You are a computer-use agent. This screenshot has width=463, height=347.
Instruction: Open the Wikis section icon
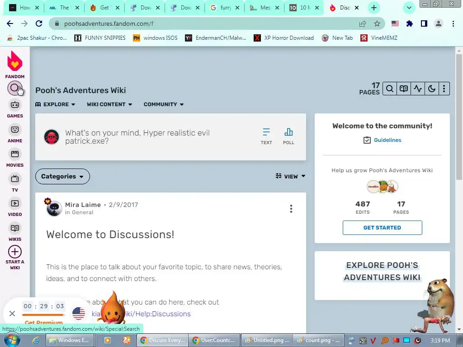coord(15,228)
